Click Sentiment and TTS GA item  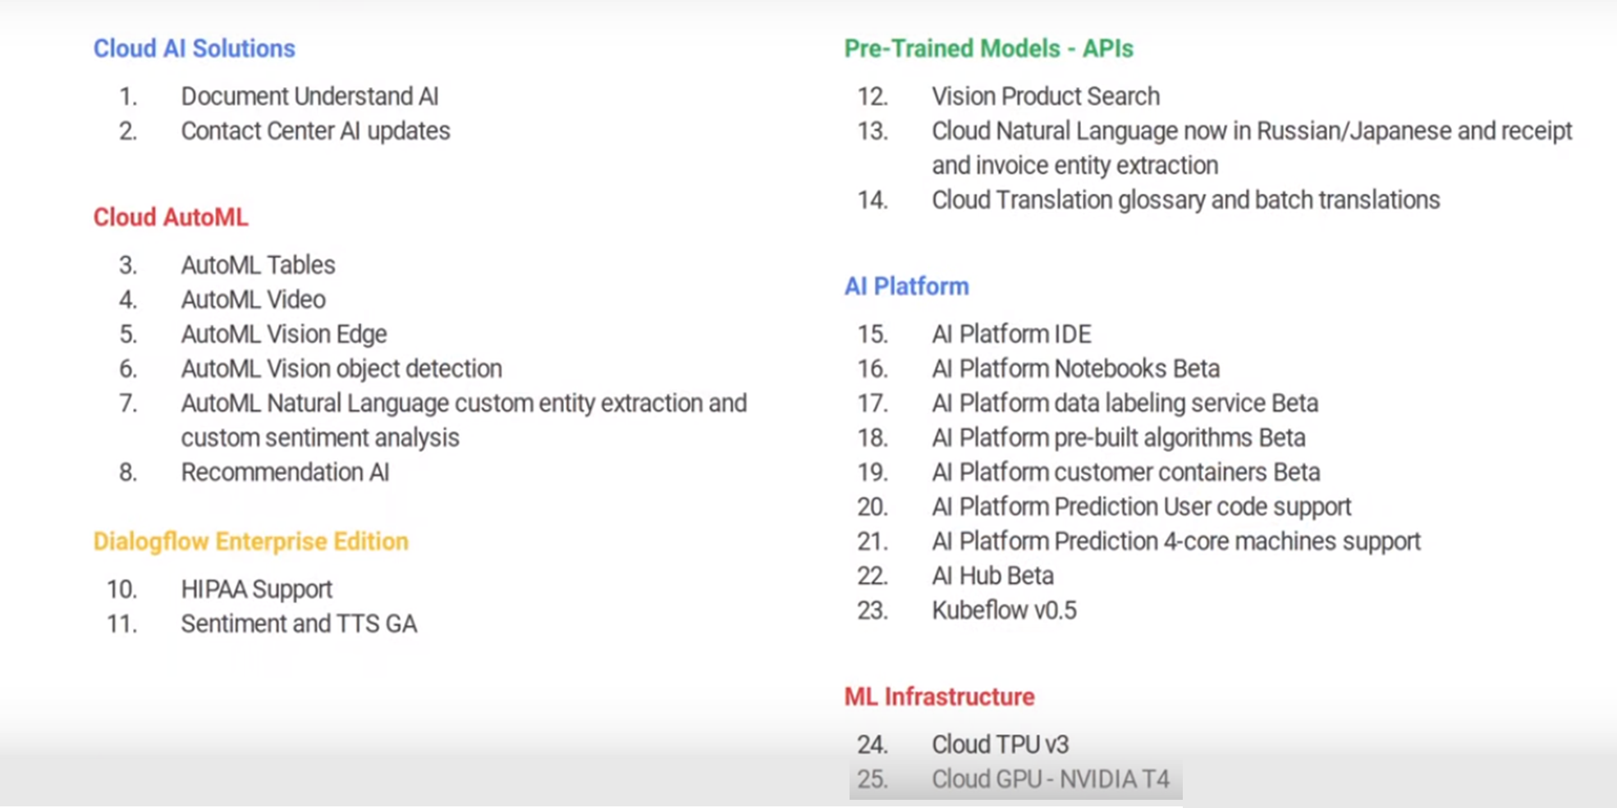point(299,624)
